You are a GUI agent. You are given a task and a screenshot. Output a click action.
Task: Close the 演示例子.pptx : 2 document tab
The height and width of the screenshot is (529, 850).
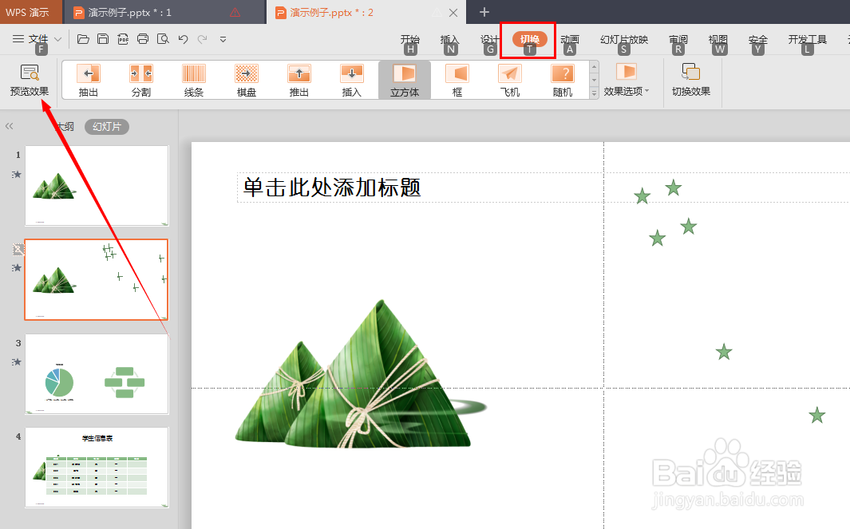(x=453, y=13)
